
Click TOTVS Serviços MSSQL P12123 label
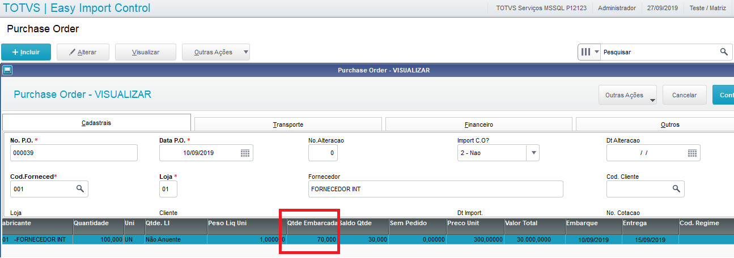(541, 8)
